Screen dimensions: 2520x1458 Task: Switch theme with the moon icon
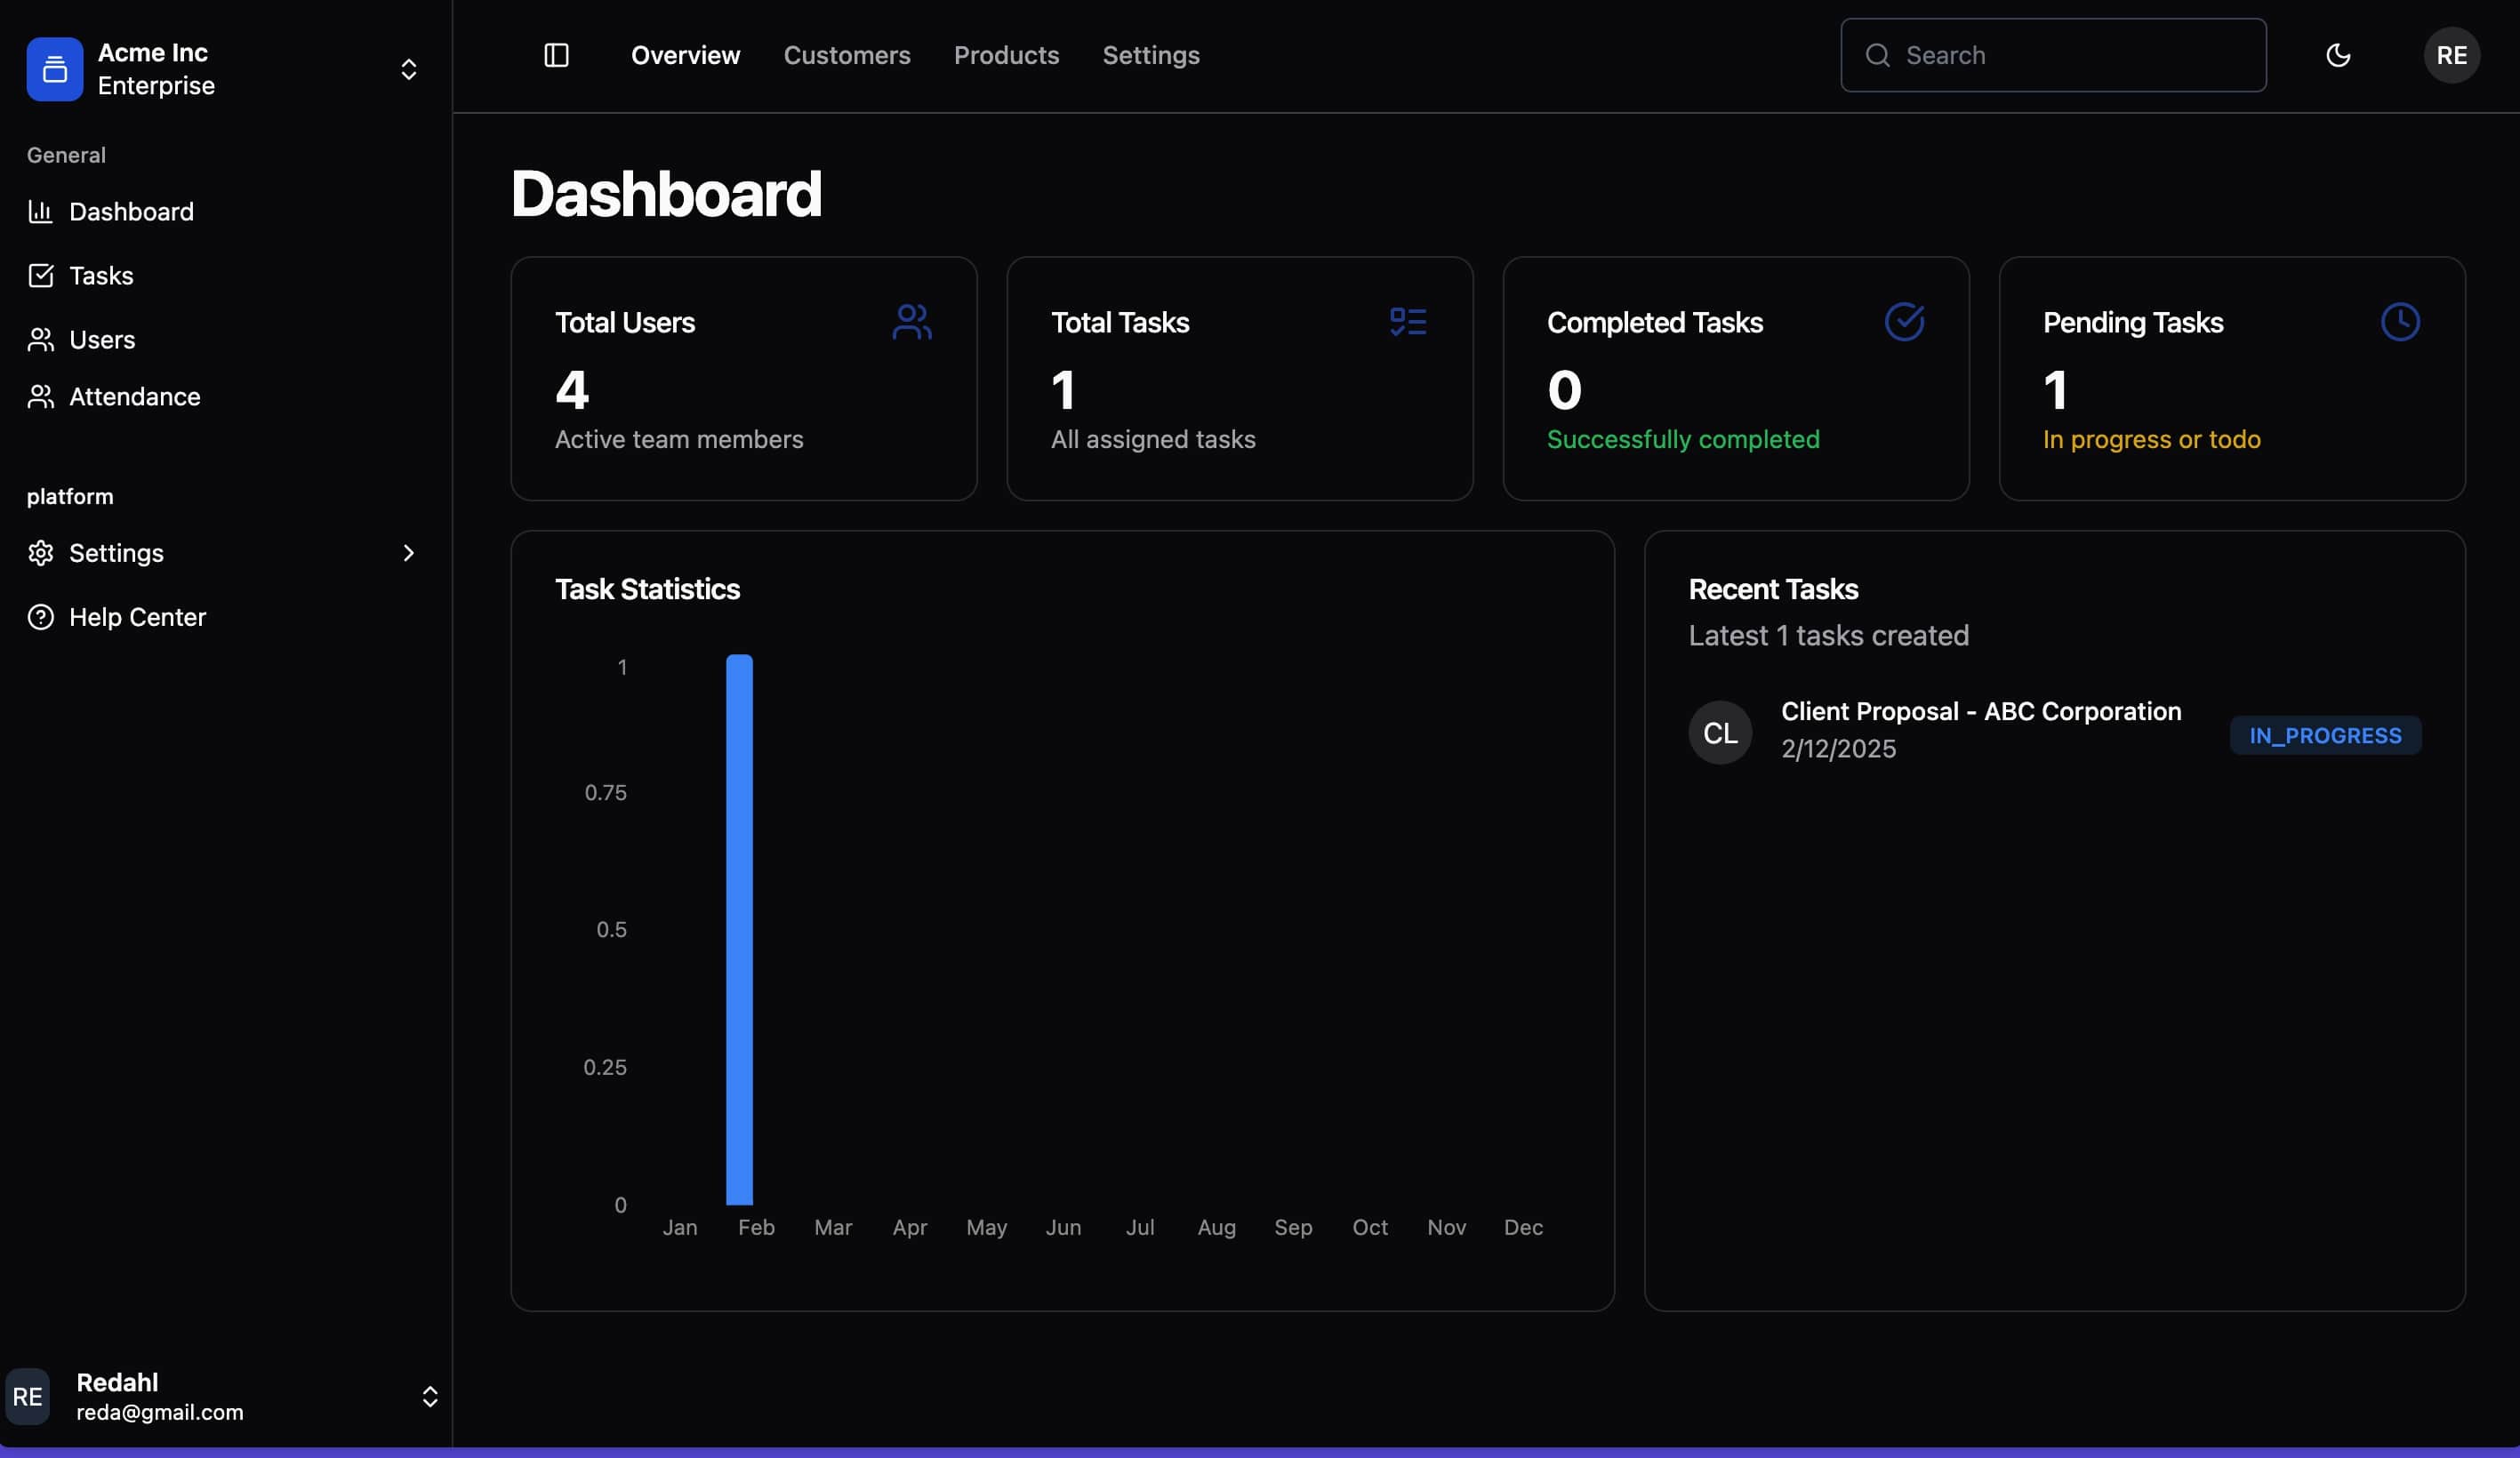tap(2338, 55)
